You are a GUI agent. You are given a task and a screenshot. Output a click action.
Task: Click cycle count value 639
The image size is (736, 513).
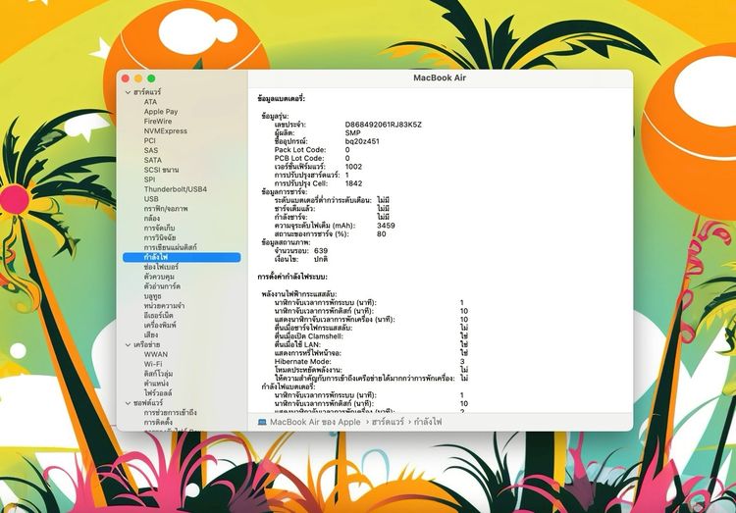[x=321, y=251]
